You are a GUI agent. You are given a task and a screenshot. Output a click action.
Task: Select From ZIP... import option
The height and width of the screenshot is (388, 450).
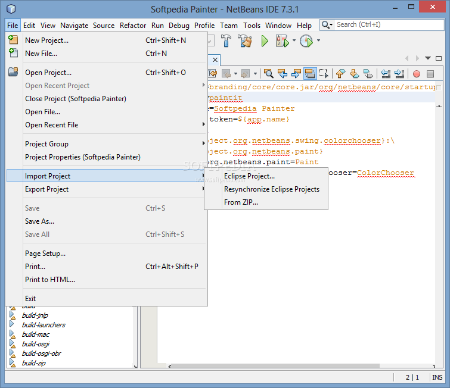click(x=266, y=202)
